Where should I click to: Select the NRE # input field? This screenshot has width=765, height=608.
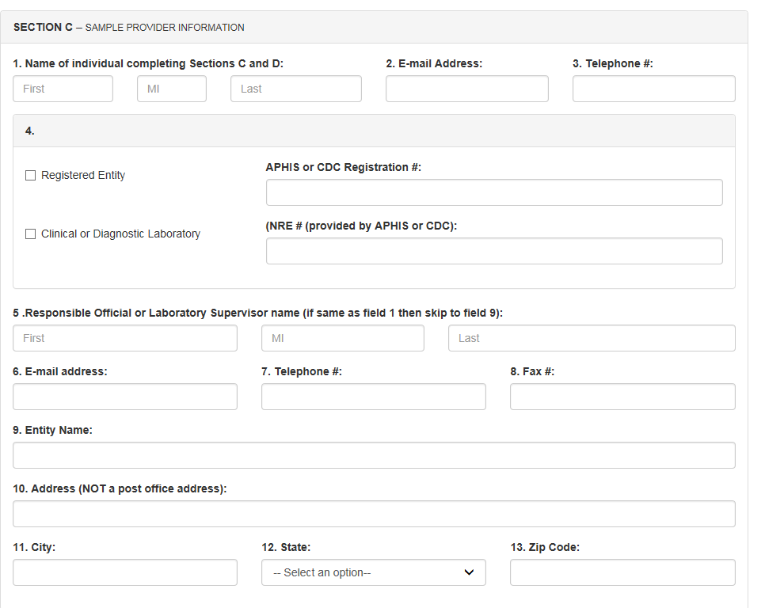click(x=494, y=251)
